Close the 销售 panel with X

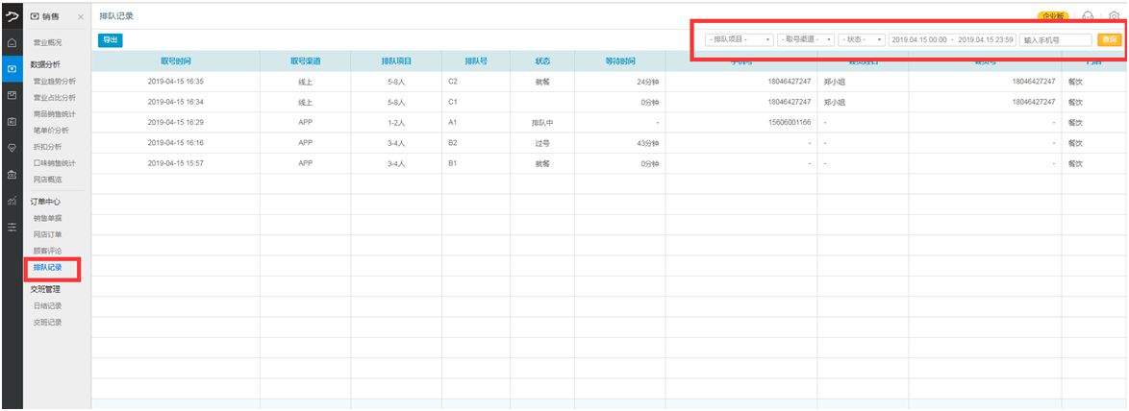click(80, 18)
